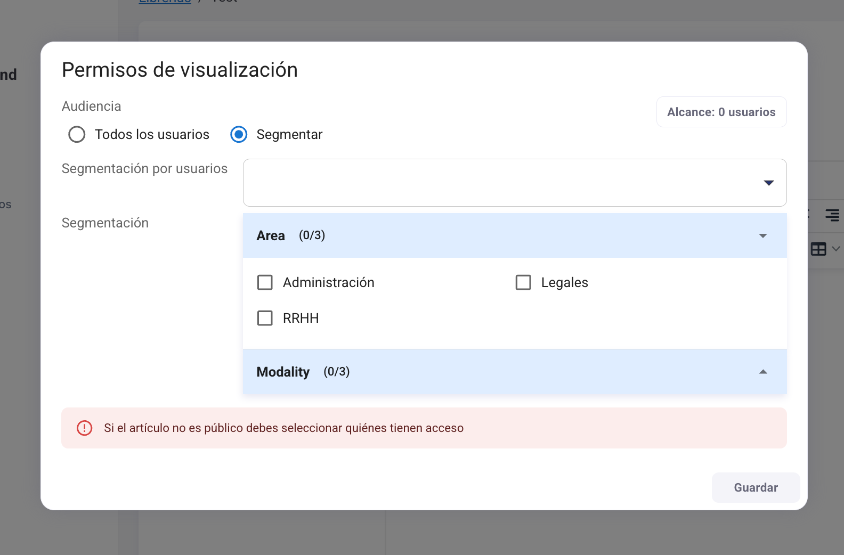Click the right-align text icon behind dialog
Image resolution: width=844 pixels, height=555 pixels.
[832, 215]
